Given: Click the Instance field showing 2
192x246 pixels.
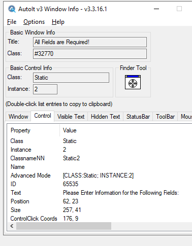Looking at the screenshot, I should pos(45,89).
